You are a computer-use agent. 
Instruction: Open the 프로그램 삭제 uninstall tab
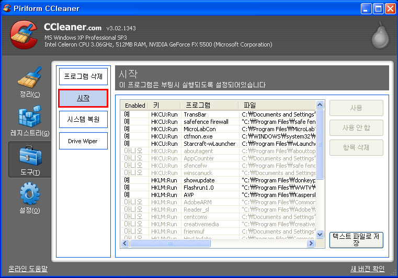83,76
